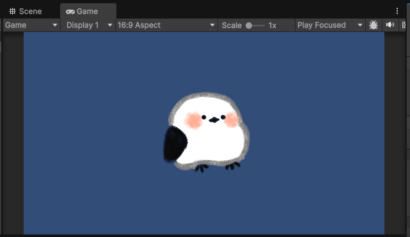Click the bird's left pink cheek
The width and height of the screenshot is (410, 237).
[x=194, y=120]
